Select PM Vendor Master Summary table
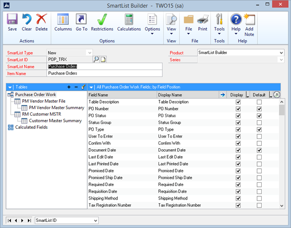 56,108
